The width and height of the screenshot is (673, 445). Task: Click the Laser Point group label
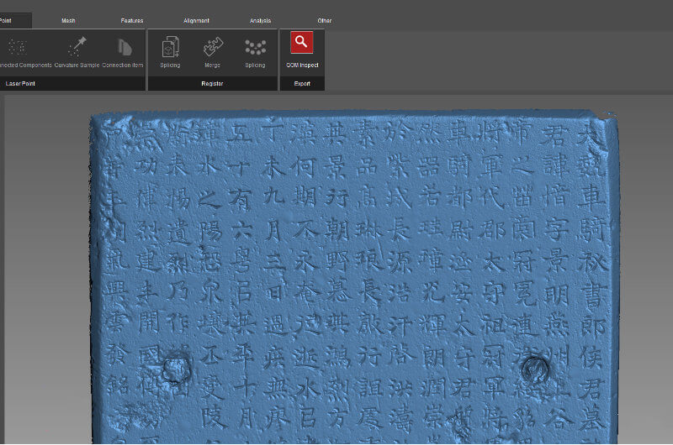coord(20,83)
